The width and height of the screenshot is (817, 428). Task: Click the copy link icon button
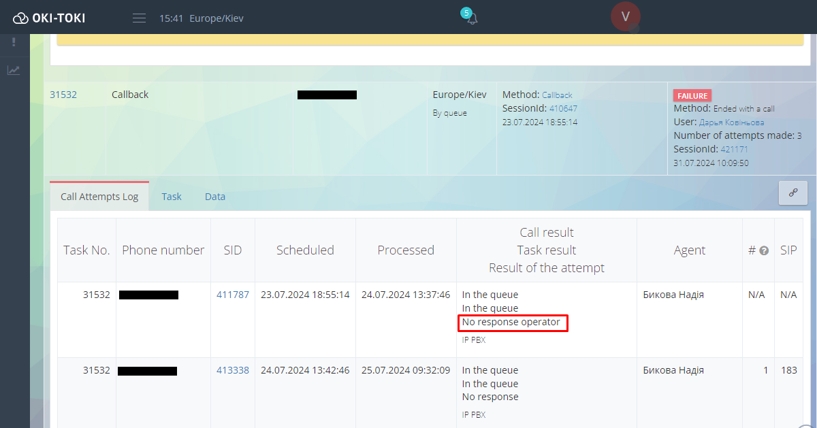pos(792,193)
